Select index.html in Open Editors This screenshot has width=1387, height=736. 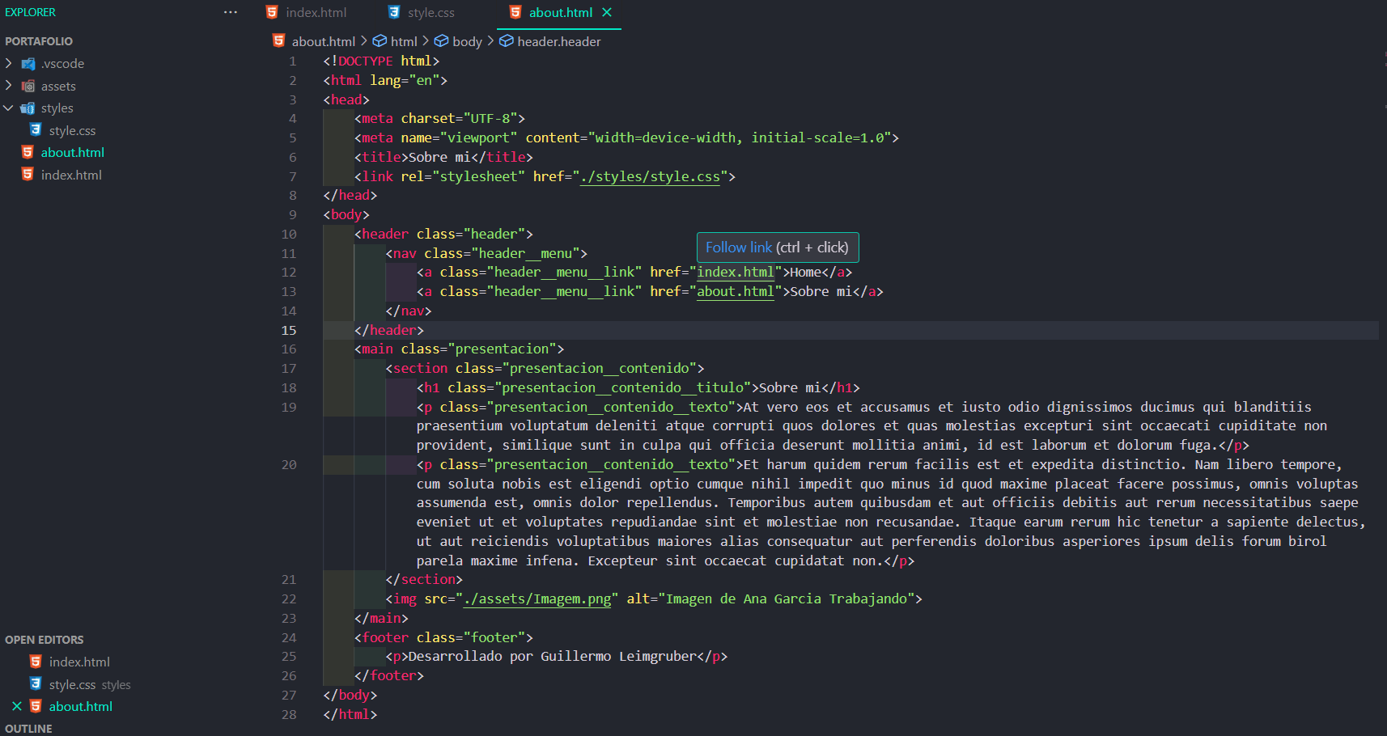coord(79,662)
